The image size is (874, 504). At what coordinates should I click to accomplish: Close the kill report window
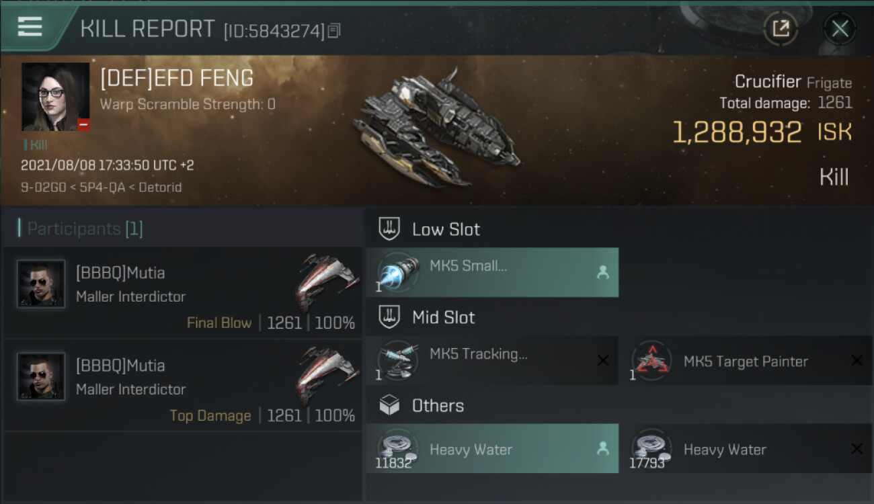coord(840,28)
